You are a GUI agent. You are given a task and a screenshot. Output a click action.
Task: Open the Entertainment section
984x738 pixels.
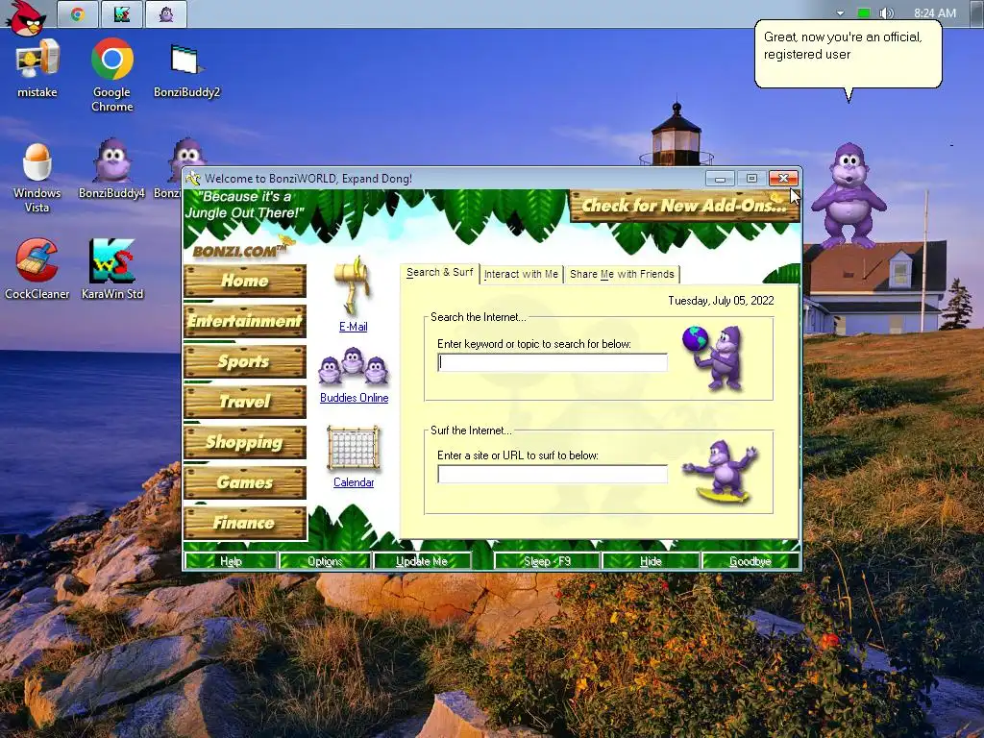245,321
